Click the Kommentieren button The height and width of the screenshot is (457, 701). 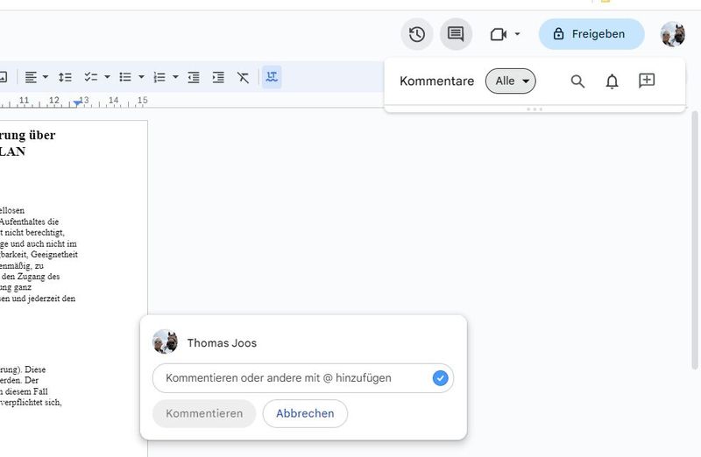pos(204,413)
